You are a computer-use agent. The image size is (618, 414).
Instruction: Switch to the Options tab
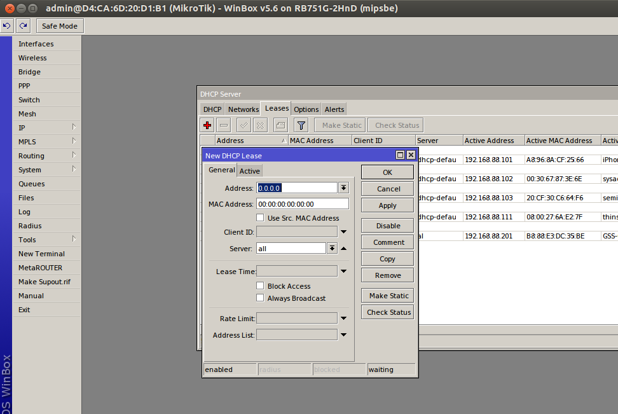click(x=306, y=109)
